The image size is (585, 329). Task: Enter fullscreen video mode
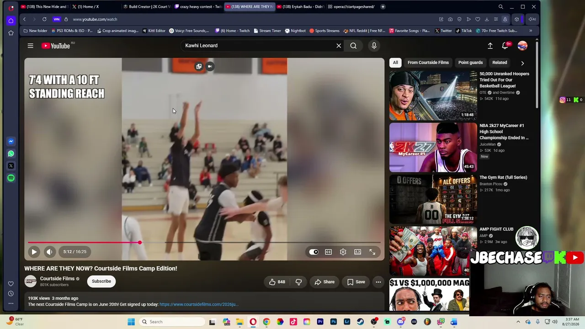(x=372, y=252)
